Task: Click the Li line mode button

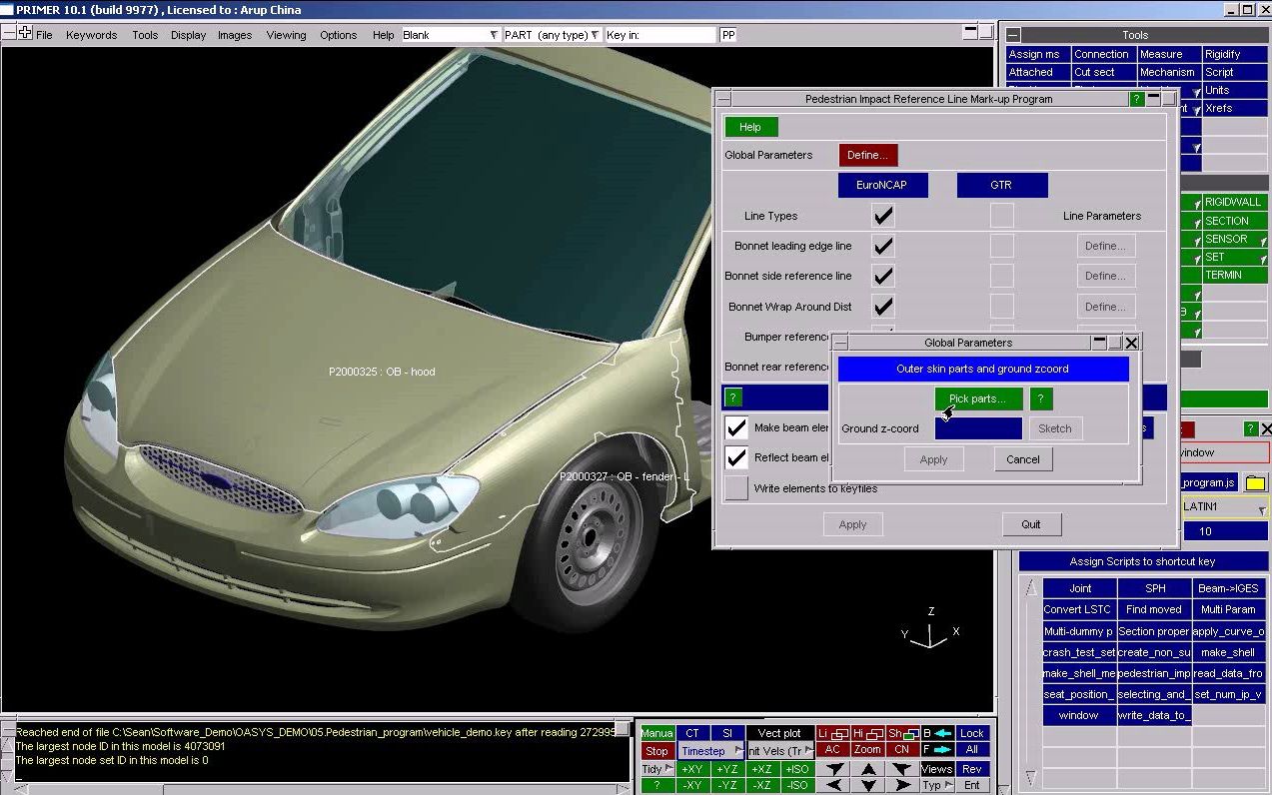Action: click(831, 733)
